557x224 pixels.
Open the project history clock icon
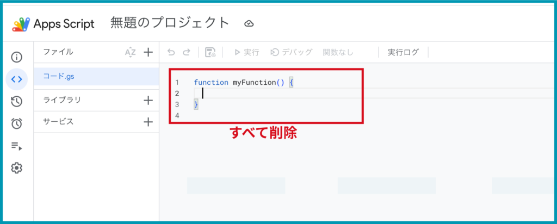[x=17, y=102]
